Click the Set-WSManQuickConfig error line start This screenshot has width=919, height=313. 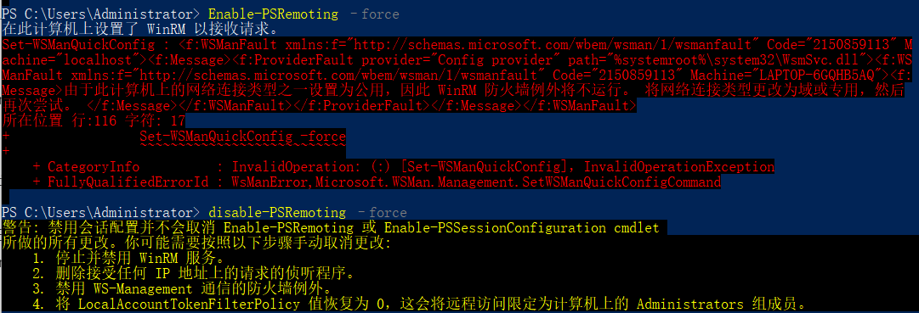click(x=78, y=45)
